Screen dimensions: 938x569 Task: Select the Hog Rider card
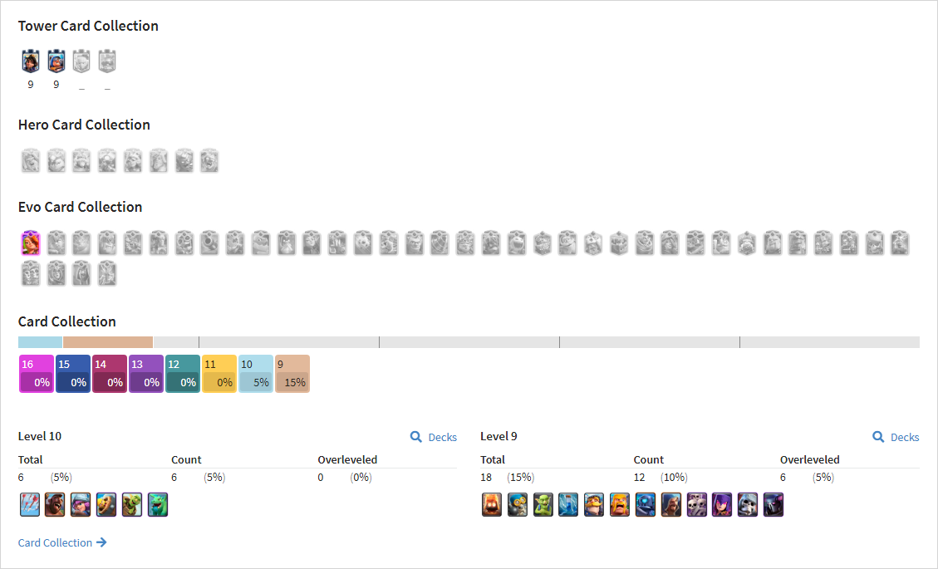pyautogui.click(x=55, y=504)
